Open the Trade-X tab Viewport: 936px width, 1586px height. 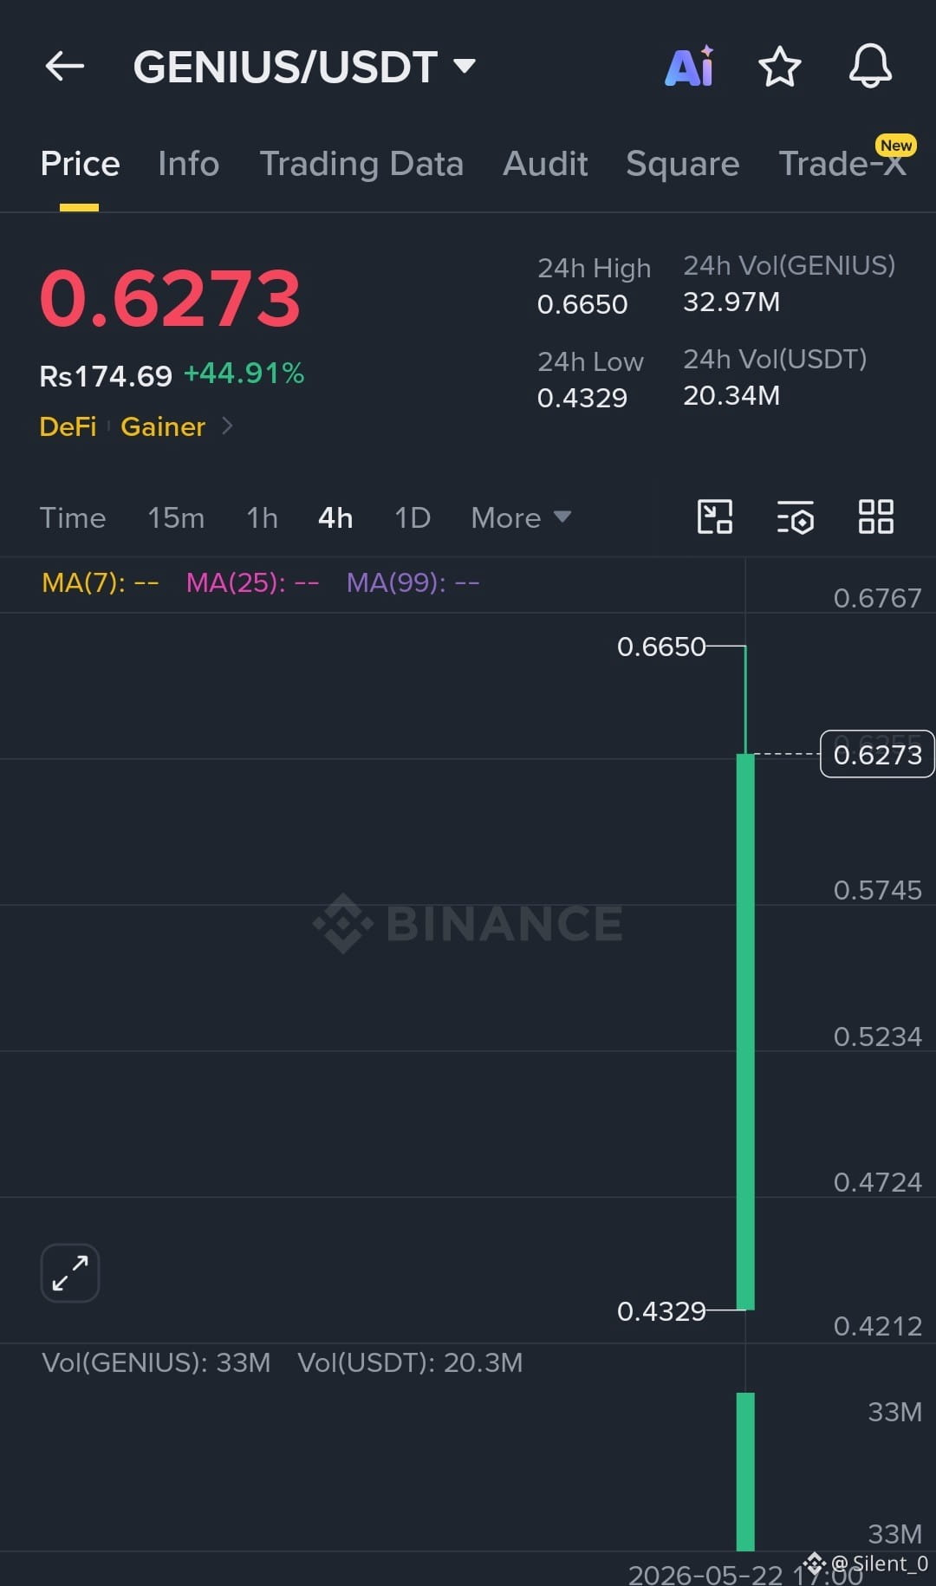[x=842, y=163]
